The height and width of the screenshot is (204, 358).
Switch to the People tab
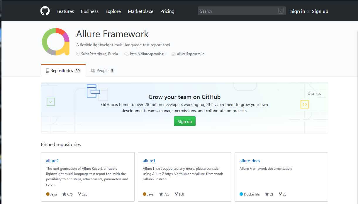pyautogui.click(x=102, y=71)
